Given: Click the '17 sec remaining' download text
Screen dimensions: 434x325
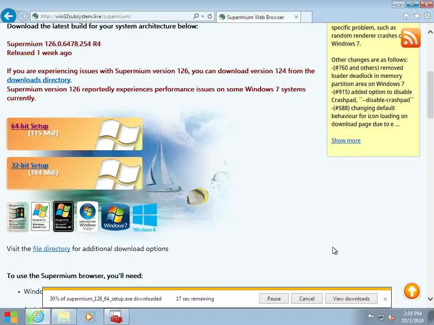Looking at the screenshot, I should [195, 299].
